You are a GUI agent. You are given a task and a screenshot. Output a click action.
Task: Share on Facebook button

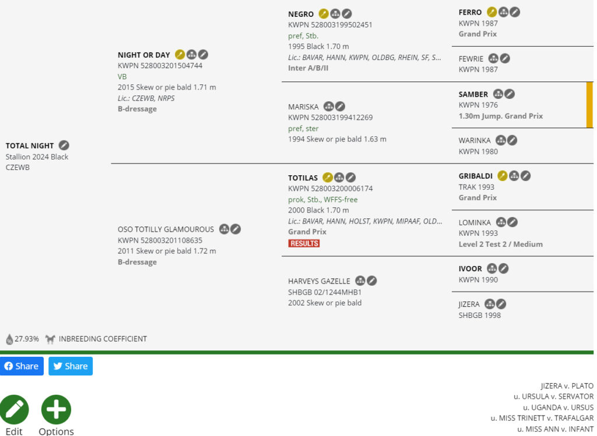[x=22, y=366]
